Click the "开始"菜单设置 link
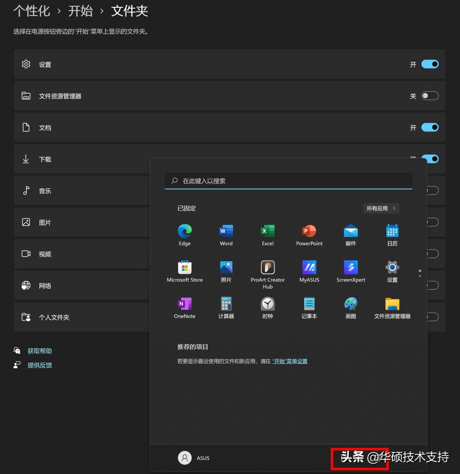The image size is (460, 474). (290, 361)
